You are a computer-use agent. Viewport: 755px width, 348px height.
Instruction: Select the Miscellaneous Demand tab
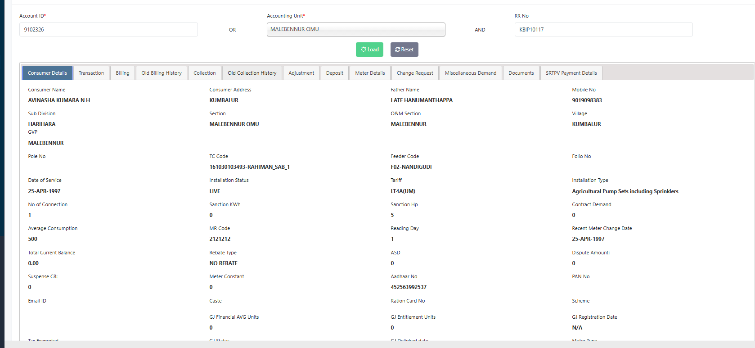click(471, 73)
